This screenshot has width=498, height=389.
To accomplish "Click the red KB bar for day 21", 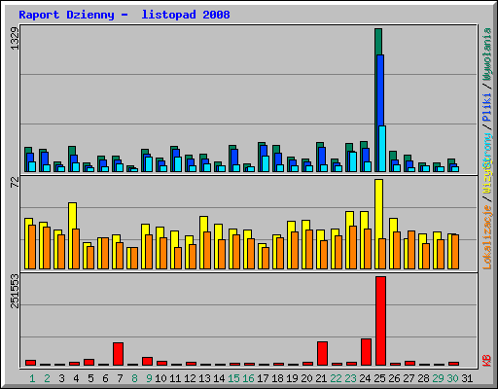I will [322, 353].
